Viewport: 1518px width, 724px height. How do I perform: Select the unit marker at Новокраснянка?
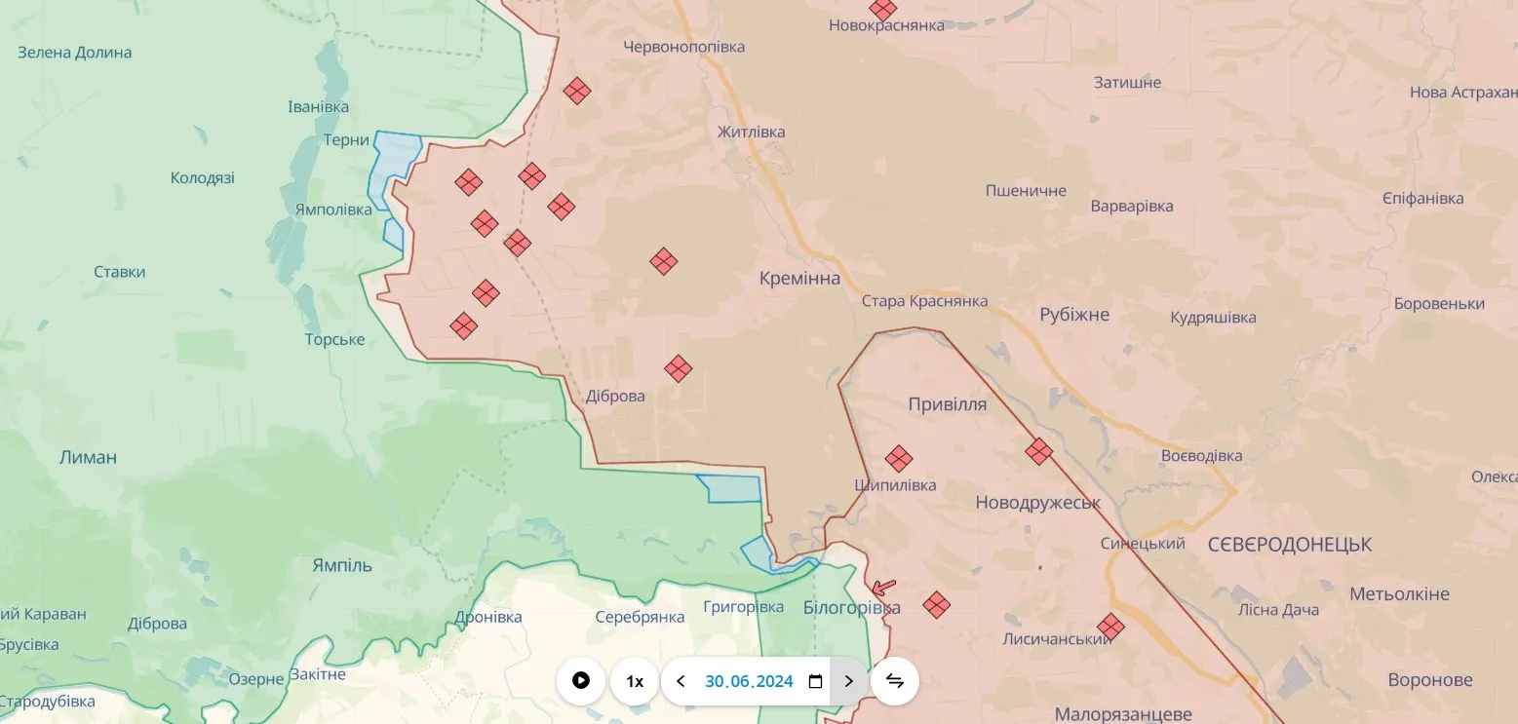coord(883,9)
